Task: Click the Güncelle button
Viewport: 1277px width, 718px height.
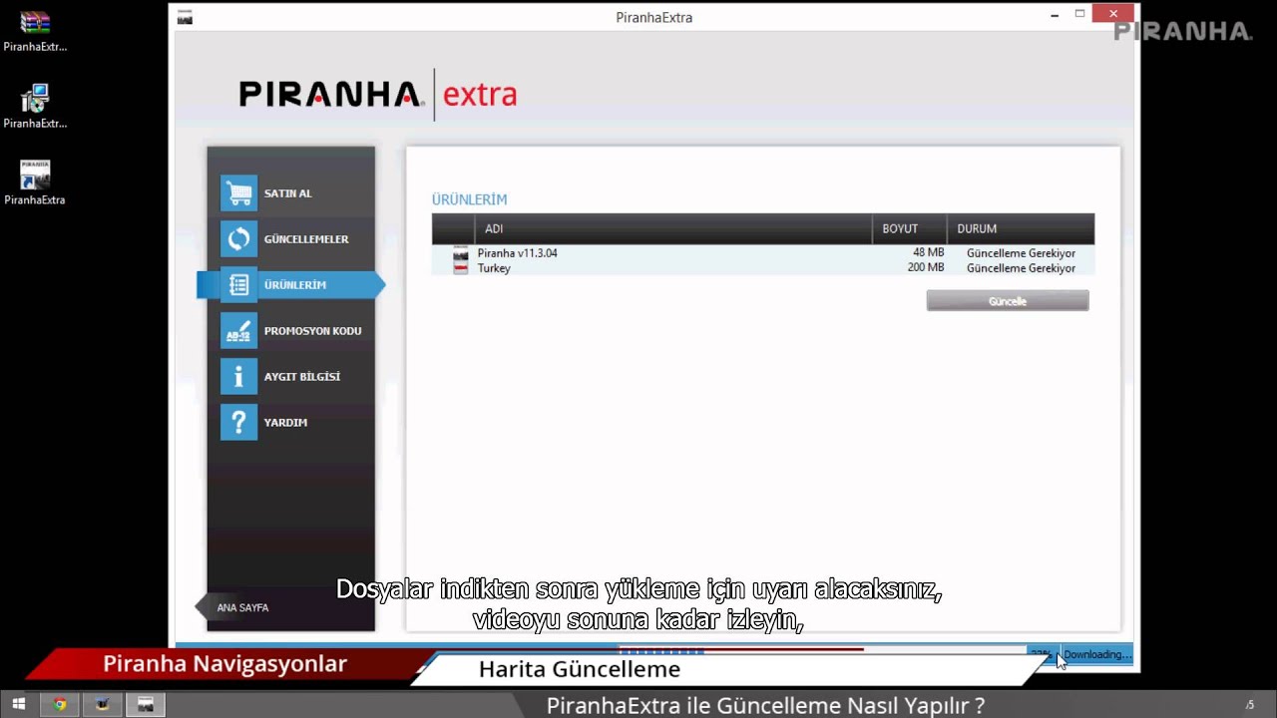Action: coord(1008,301)
